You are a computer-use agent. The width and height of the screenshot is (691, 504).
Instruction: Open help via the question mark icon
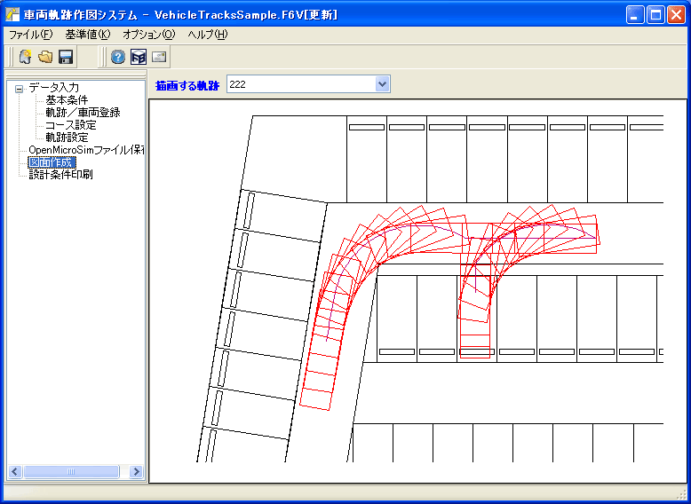pos(117,57)
